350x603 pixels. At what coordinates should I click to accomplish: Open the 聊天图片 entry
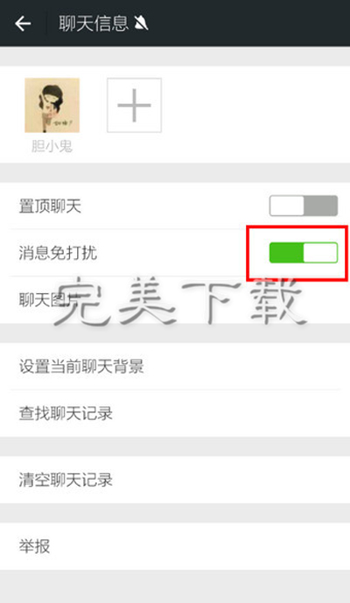click(175, 300)
